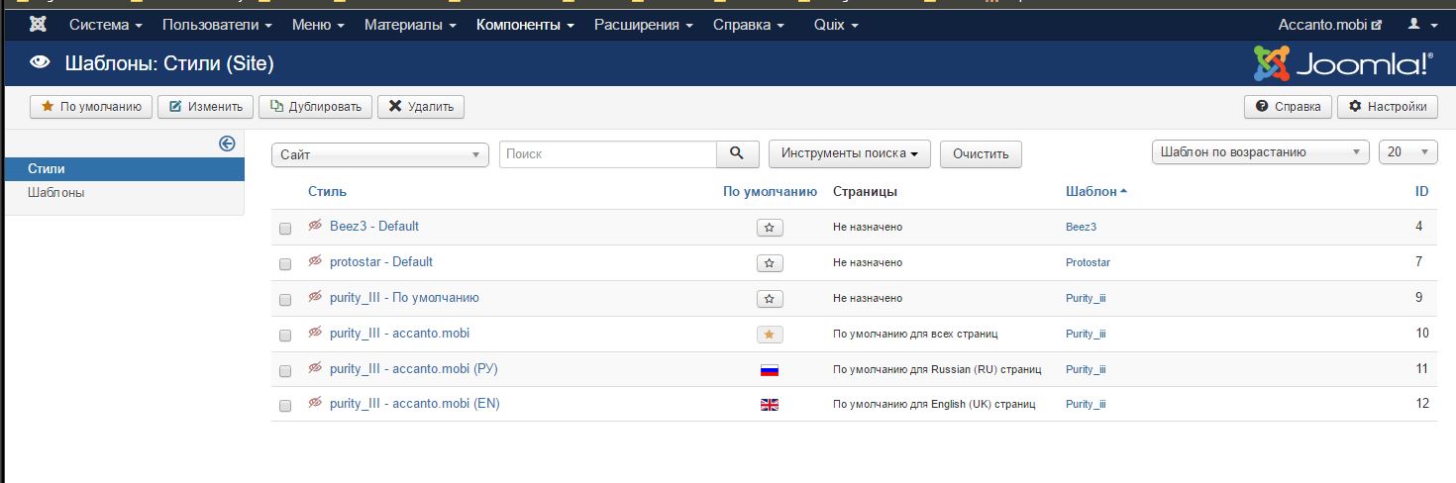Viewport: 1456px width, 483px height.
Task: Open the Меню menu
Action: [318, 24]
